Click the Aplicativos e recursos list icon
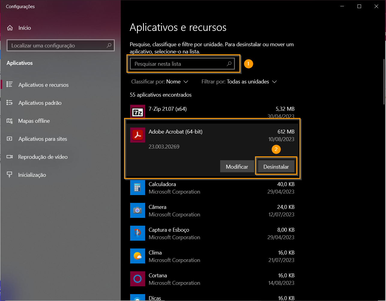The width and height of the screenshot is (386, 301). (10, 85)
